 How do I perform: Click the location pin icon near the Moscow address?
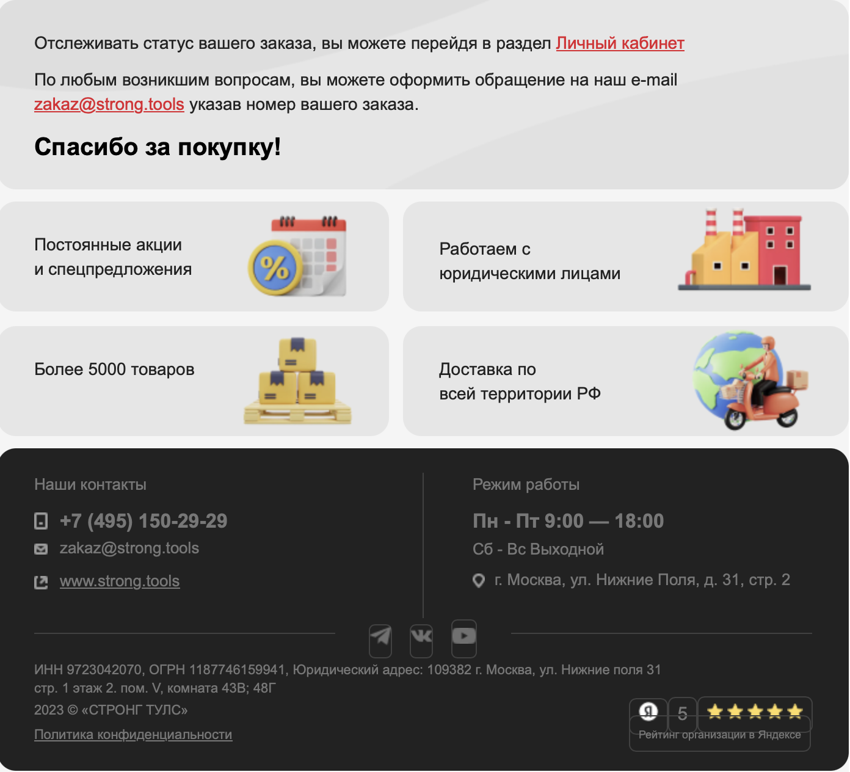pos(479,580)
